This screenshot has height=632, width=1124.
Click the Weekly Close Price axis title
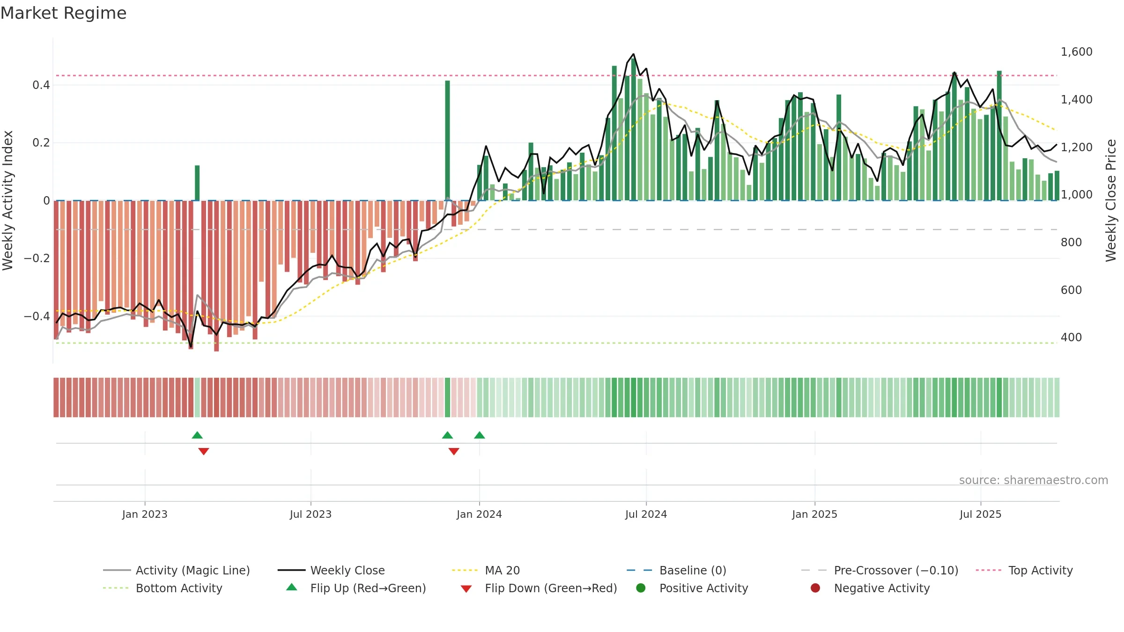[1111, 200]
